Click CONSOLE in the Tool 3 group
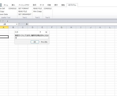 click(x=48, y=9)
